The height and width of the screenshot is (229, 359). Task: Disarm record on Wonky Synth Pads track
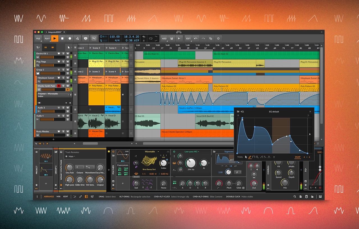[59, 86]
